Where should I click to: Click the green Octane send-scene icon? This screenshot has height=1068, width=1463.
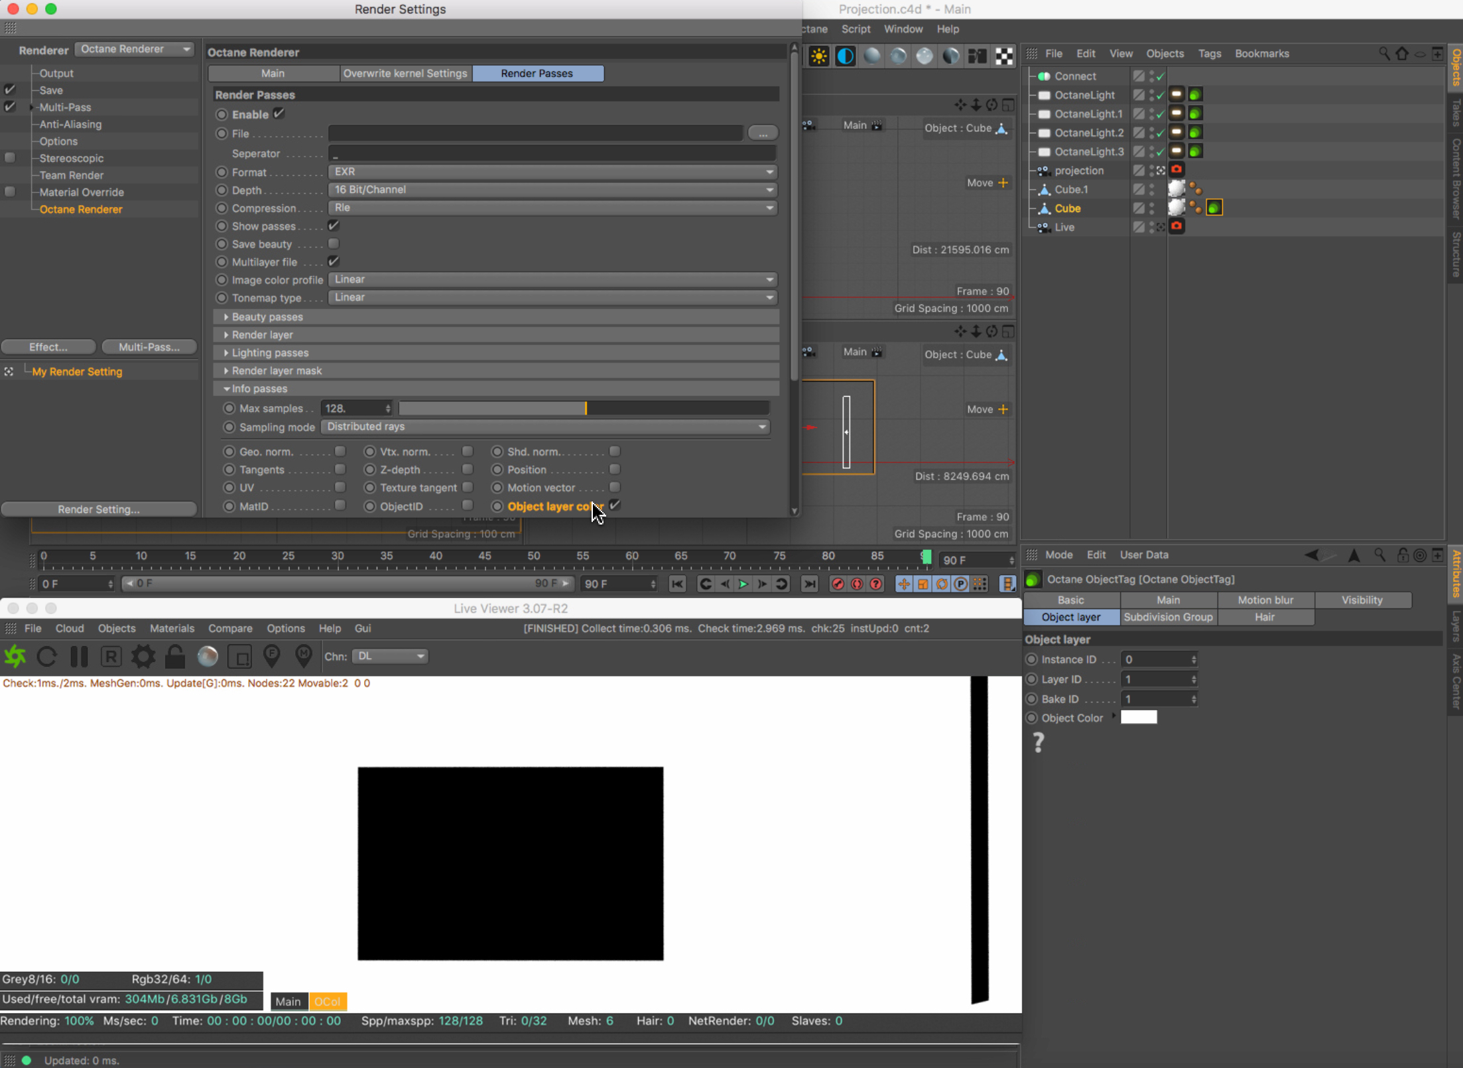pos(15,657)
